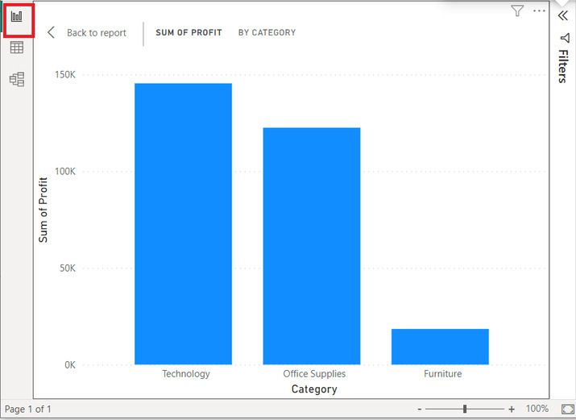Click the 0K axis value
The image size is (576, 420).
70,365
